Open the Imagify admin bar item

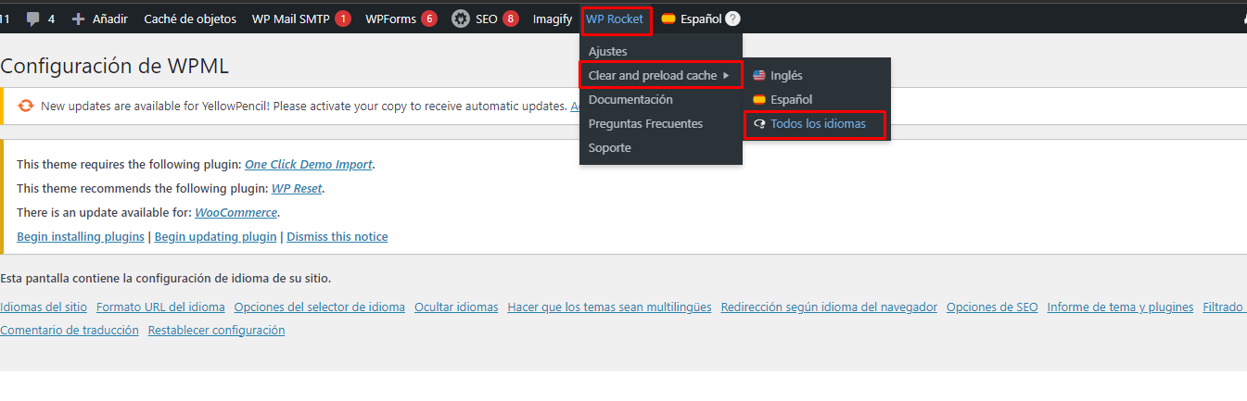point(553,19)
